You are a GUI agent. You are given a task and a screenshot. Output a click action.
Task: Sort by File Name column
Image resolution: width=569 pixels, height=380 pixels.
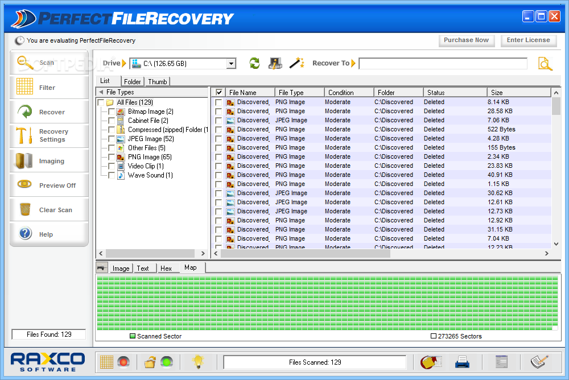tap(250, 92)
